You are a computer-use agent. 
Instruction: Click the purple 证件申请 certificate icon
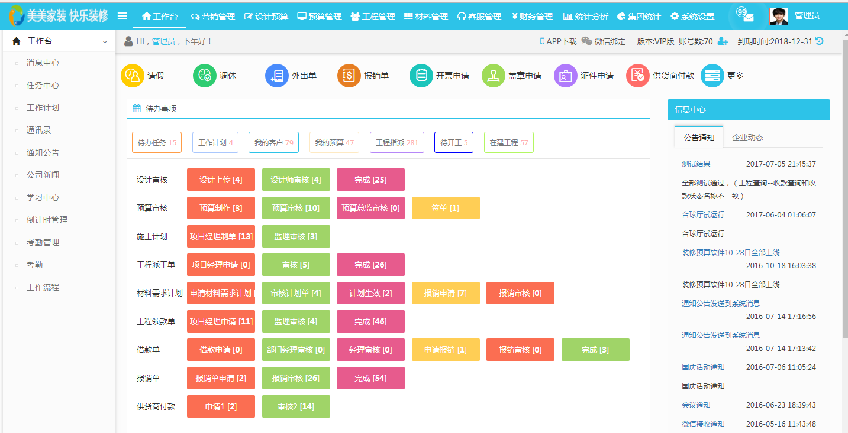point(566,76)
